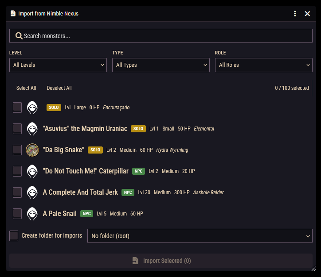This screenshot has height=277, width=321.
Task: Click the 50 HP value
Action: pyautogui.click(x=184, y=129)
